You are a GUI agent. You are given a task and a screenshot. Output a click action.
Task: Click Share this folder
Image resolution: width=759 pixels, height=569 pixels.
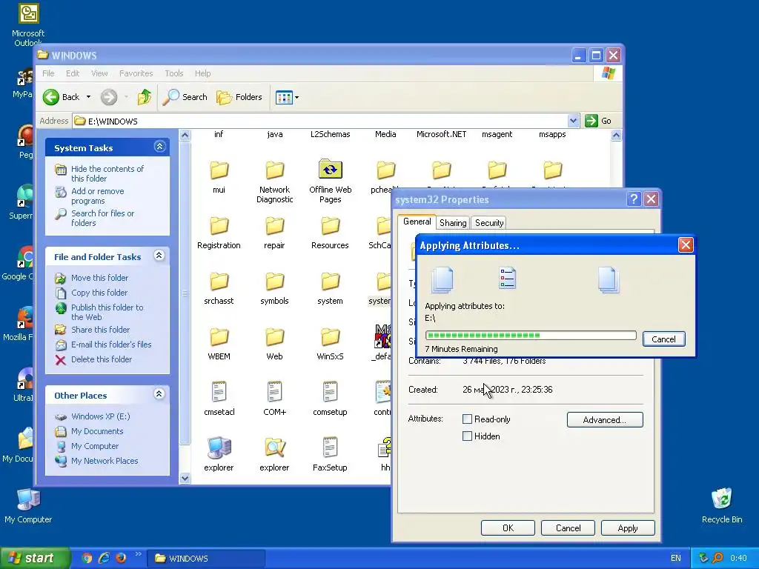pyautogui.click(x=100, y=330)
